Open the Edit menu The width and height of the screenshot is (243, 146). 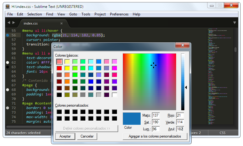20,14
